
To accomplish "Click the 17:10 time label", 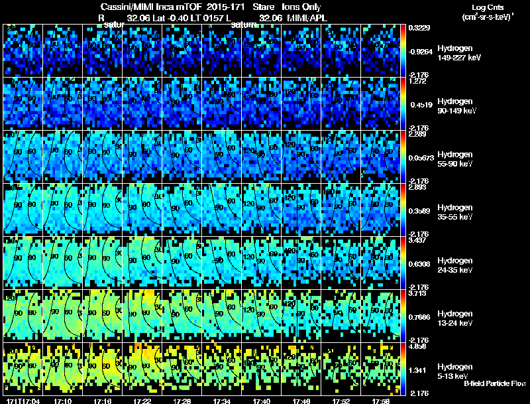I will 63,401.
